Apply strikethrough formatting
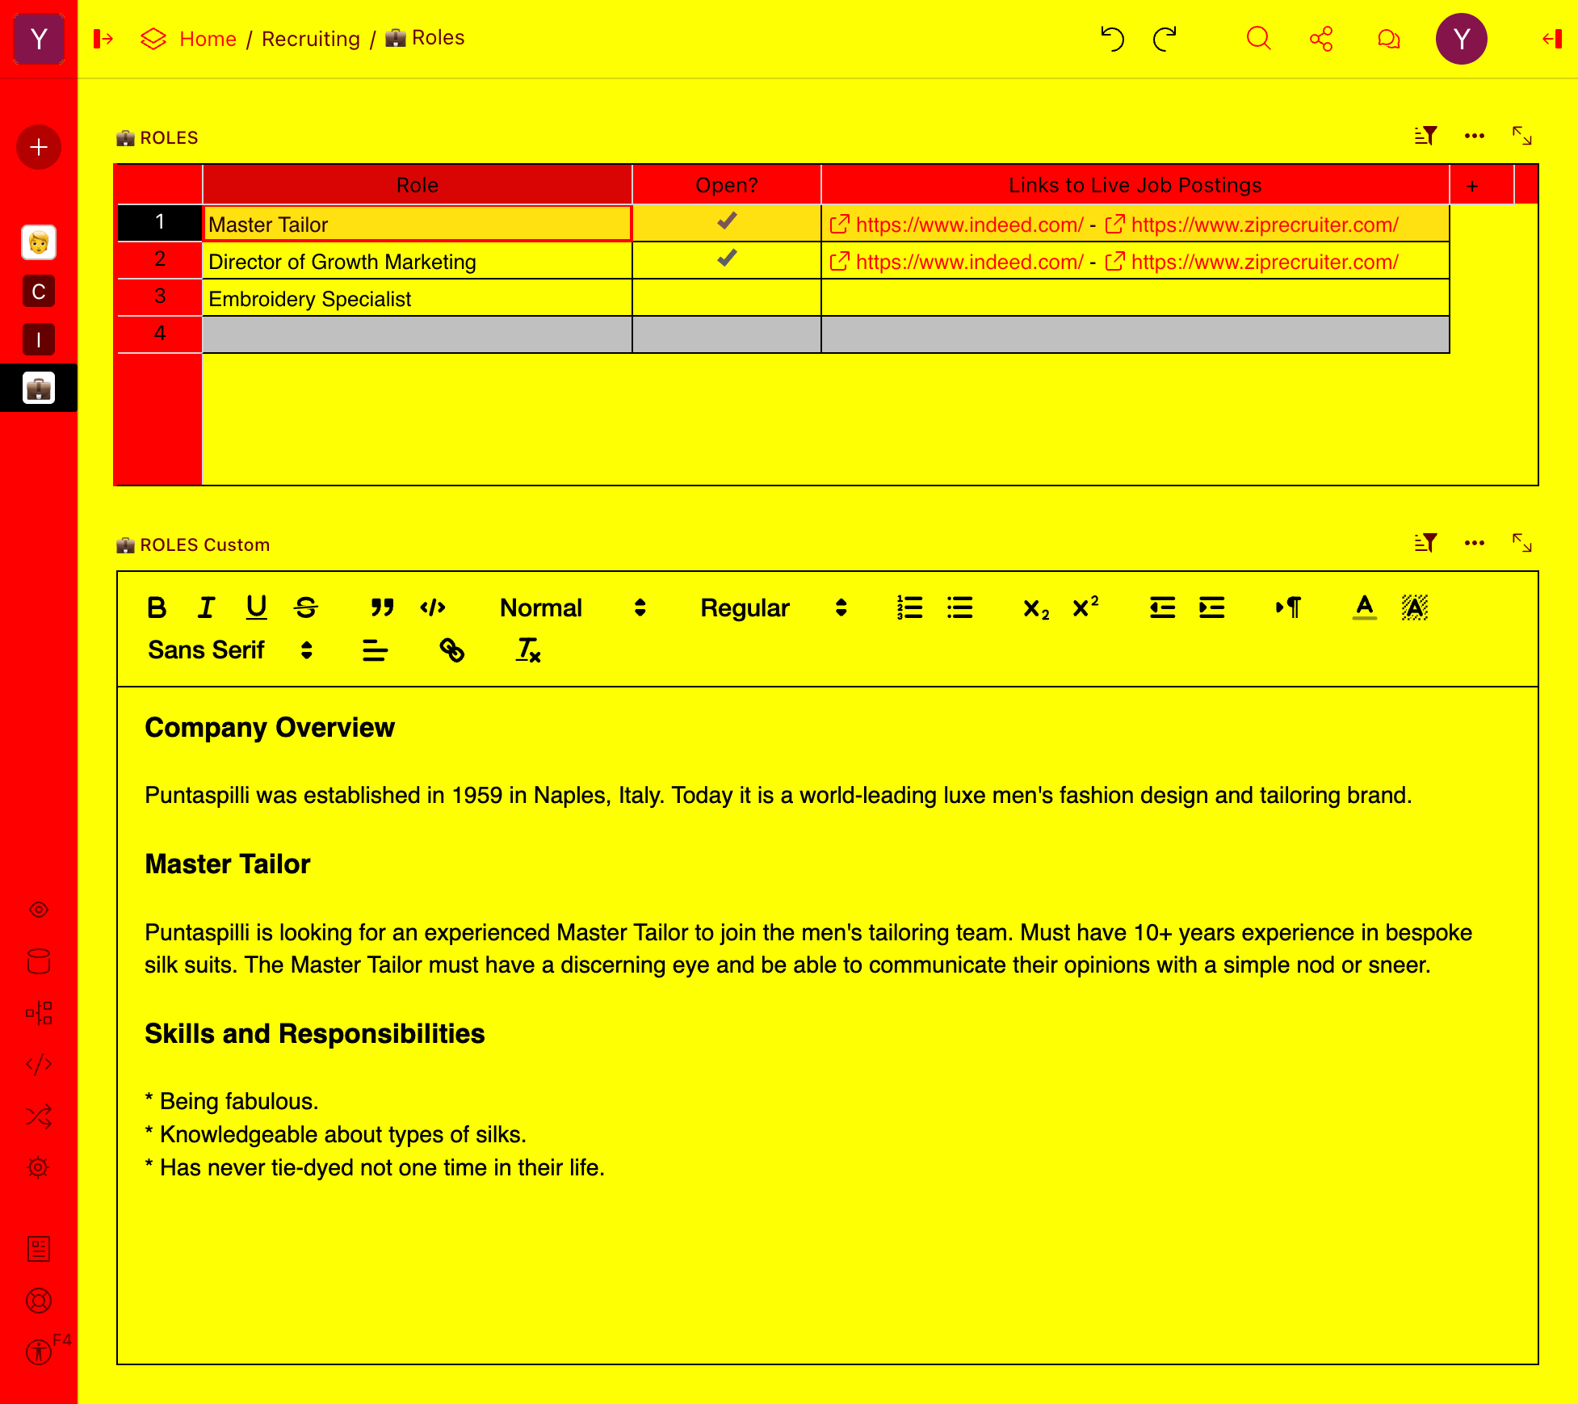Screen dimensions: 1578x1404 pyautogui.click(x=306, y=607)
